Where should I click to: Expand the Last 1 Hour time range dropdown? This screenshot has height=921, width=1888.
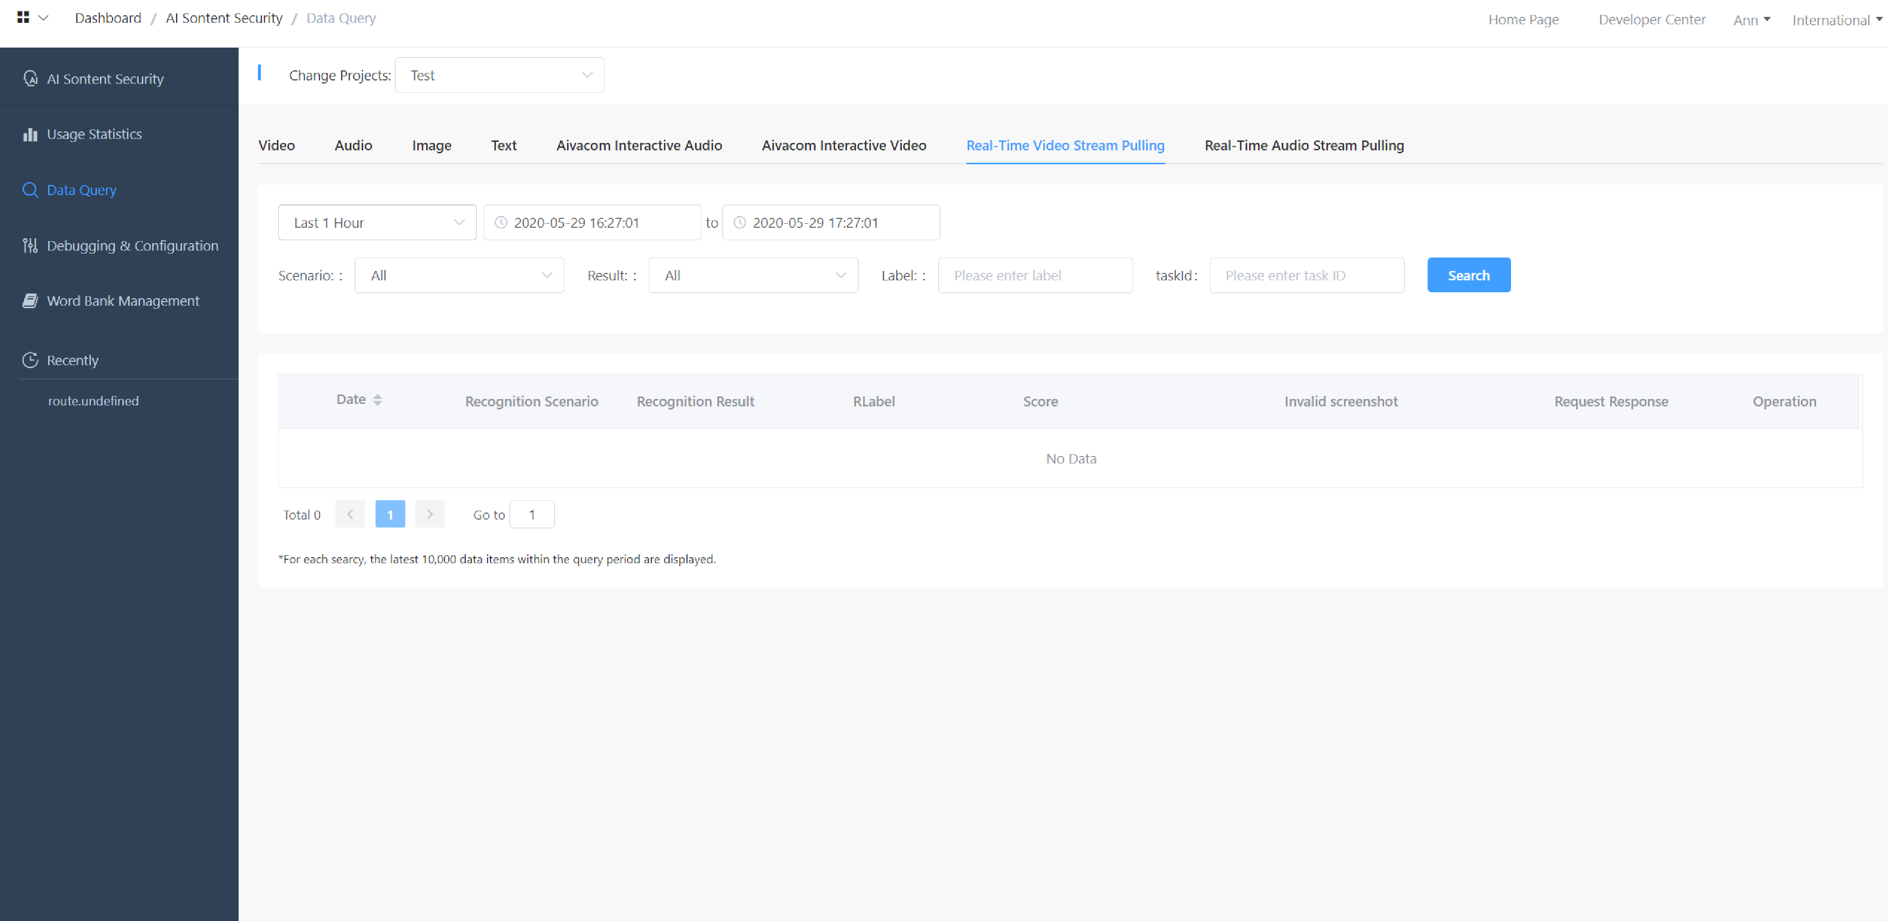click(377, 223)
